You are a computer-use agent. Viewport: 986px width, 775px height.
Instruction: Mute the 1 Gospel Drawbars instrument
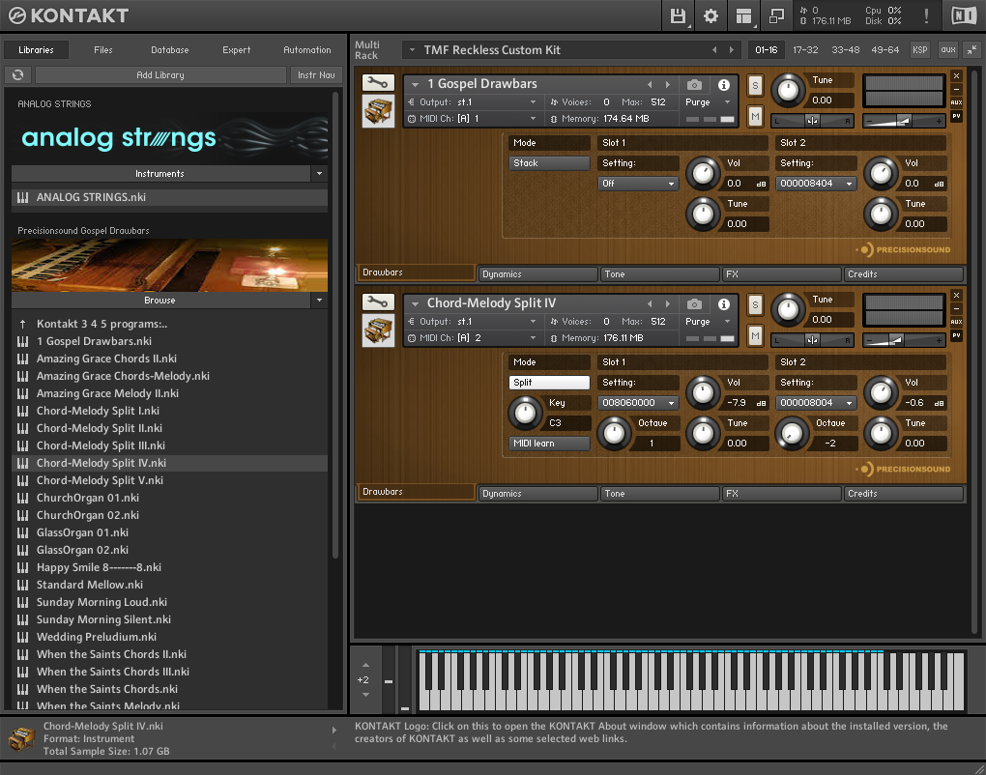[755, 116]
